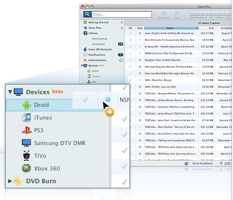Screen dimensions: 233x200
Task: Click the iTunes music note icon
Action: [x=27, y=118]
